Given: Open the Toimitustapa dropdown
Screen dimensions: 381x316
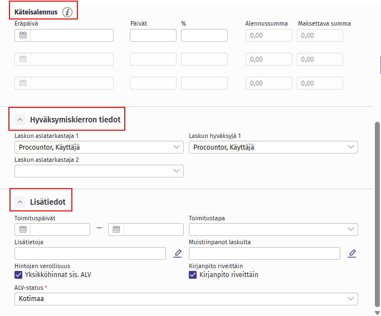Looking at the screenshot, I should (x=273, y=229).
